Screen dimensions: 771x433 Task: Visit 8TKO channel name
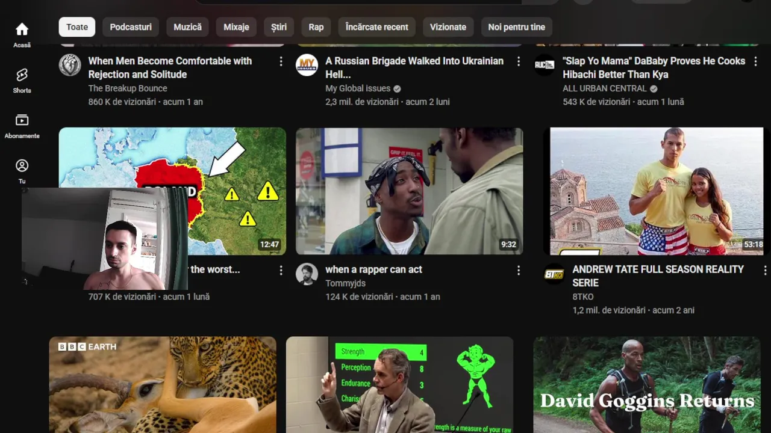(x=583, y=297)
